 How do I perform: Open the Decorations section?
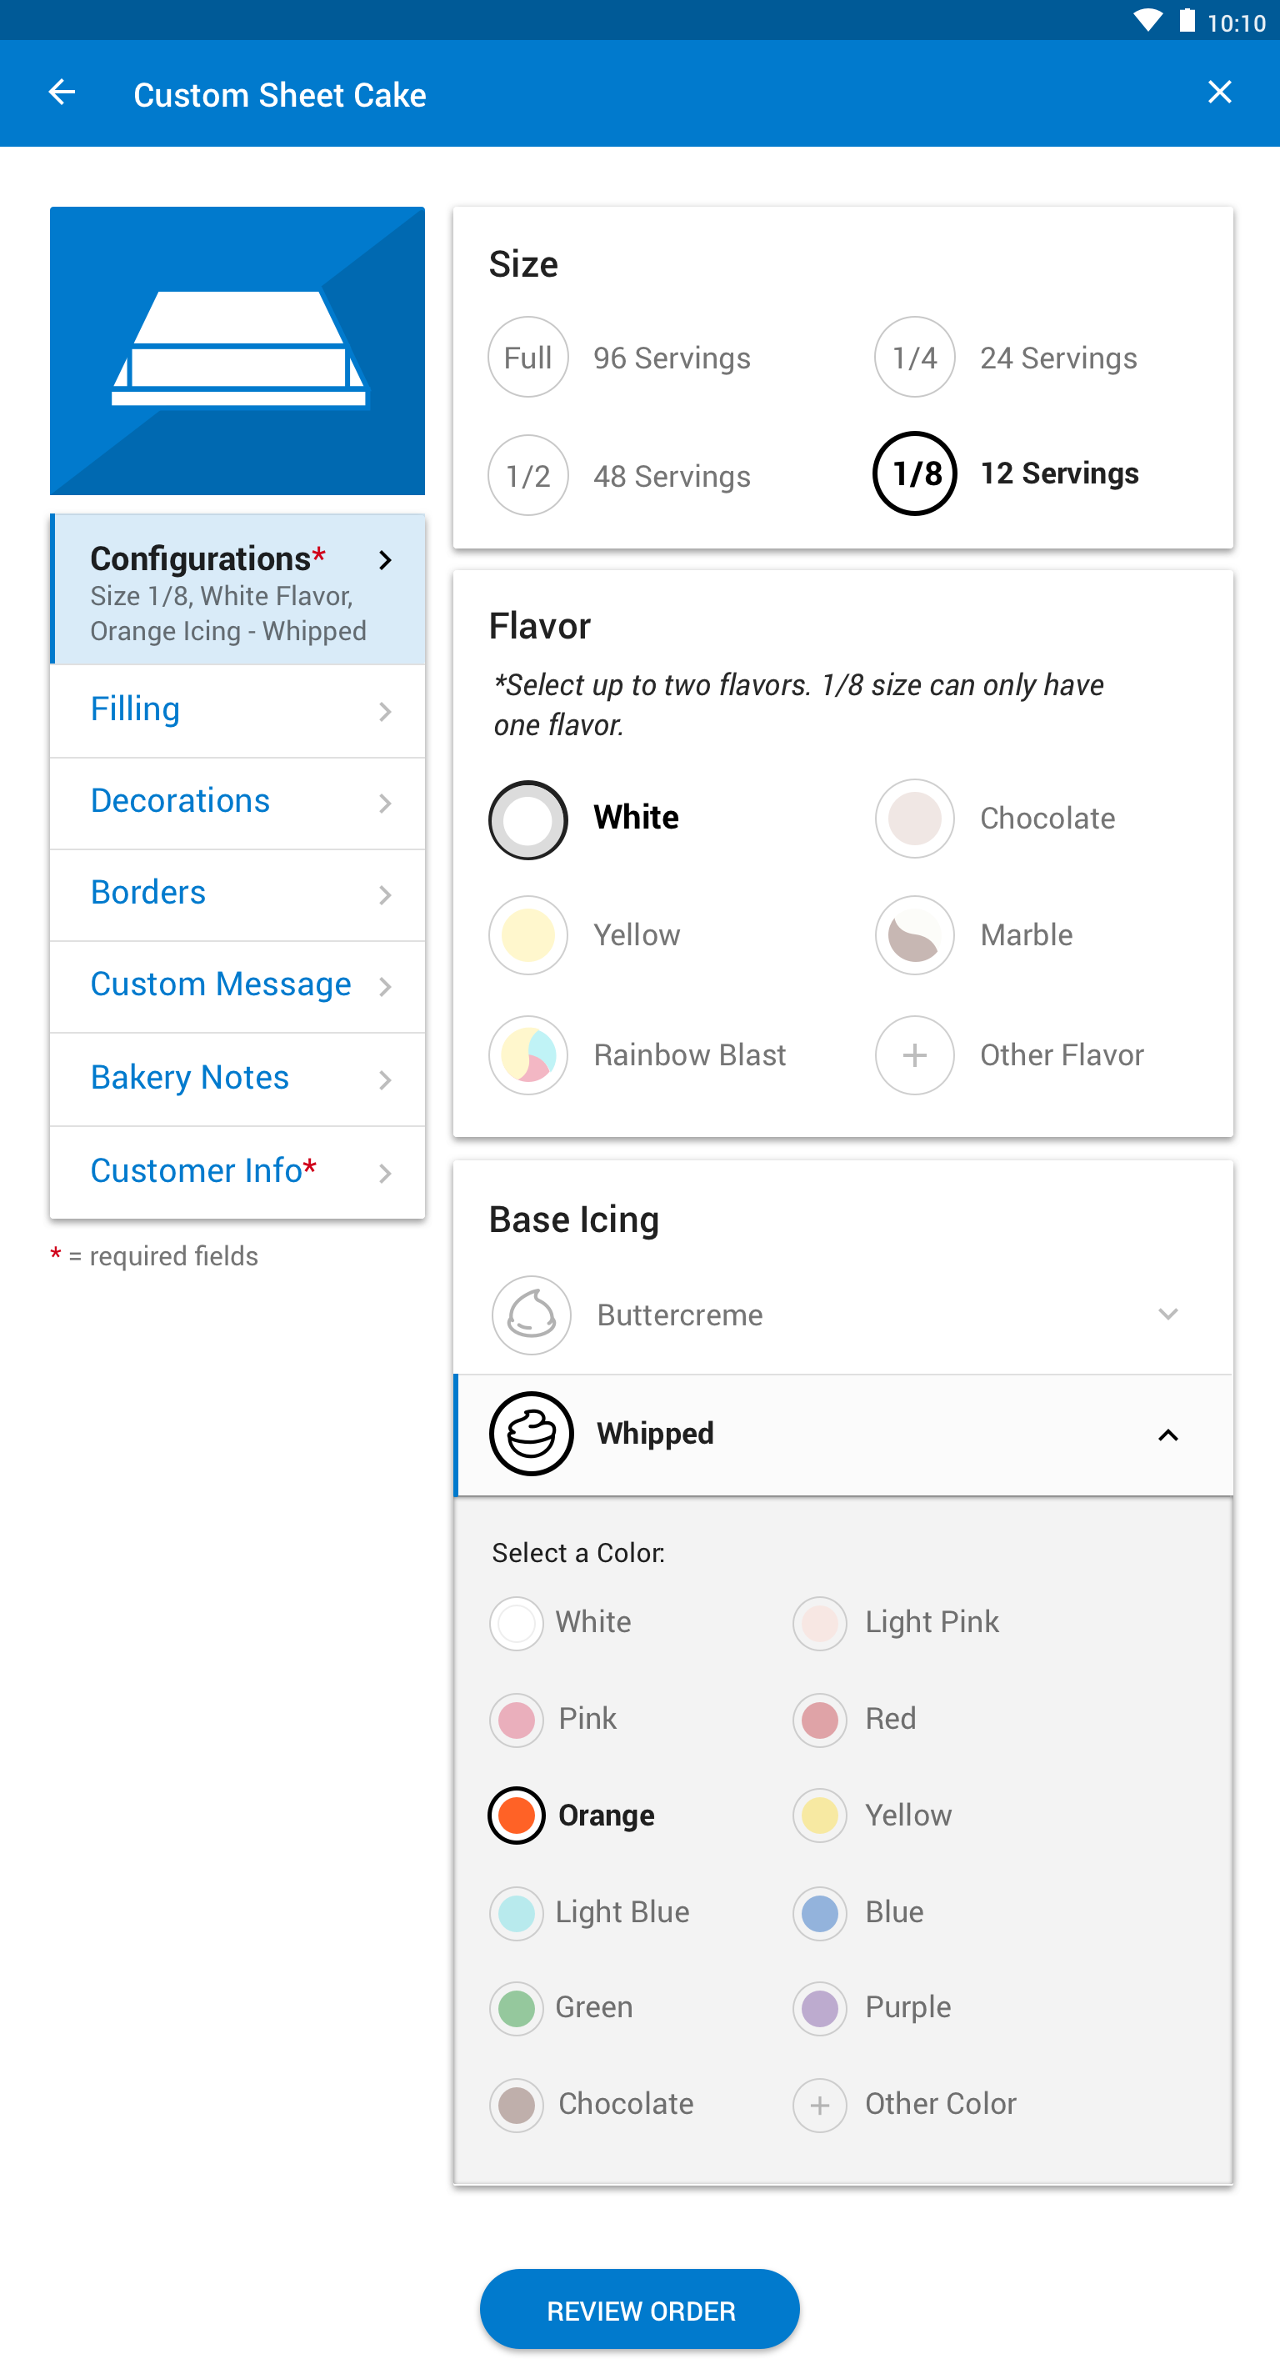pyautogui.click(x=237, y=803)
